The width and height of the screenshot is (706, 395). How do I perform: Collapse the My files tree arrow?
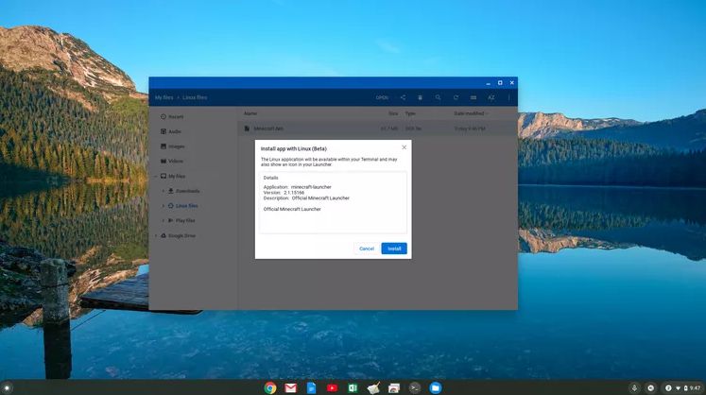pyautogui.click(x=156, y=176)
